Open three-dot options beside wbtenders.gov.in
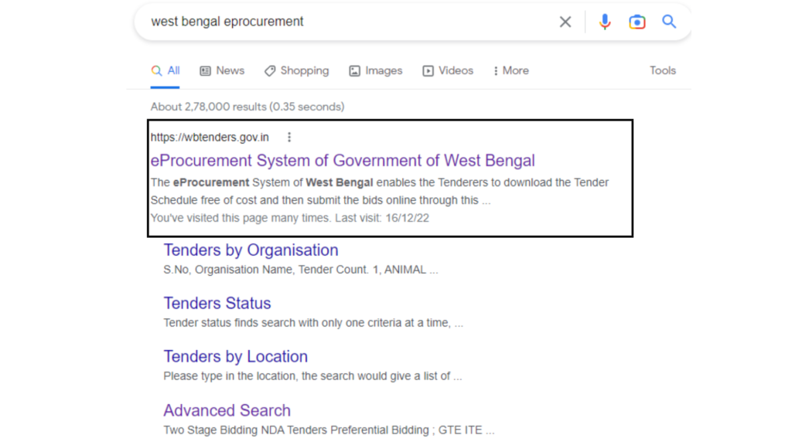The width and height of the screenshot is (792, 445). tap(289, 138)
